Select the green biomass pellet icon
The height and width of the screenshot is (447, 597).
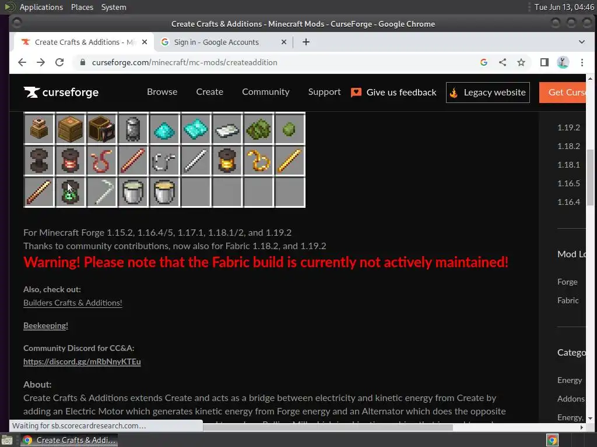289,129
